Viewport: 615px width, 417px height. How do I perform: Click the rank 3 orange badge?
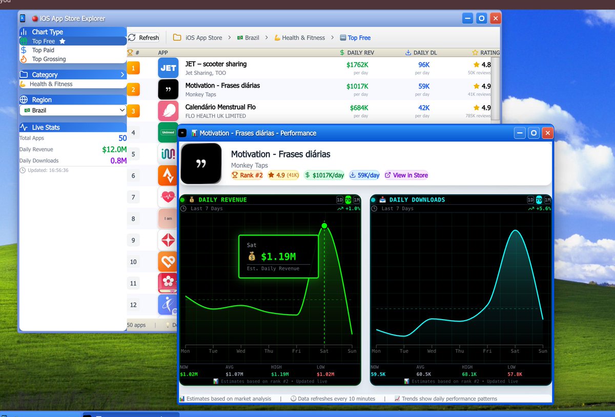tap(133, 111)
